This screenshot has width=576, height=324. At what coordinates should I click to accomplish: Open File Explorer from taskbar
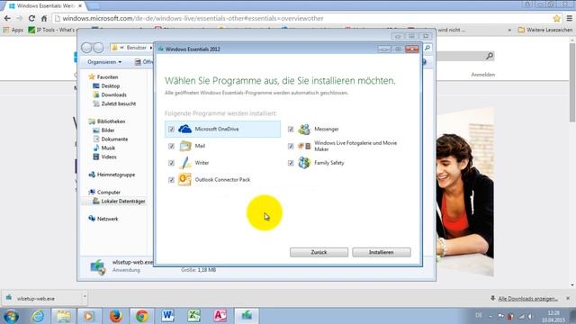tap(64, 316)
